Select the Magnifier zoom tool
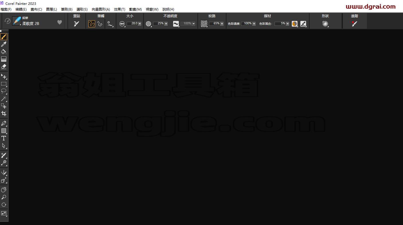 point(4,197)
